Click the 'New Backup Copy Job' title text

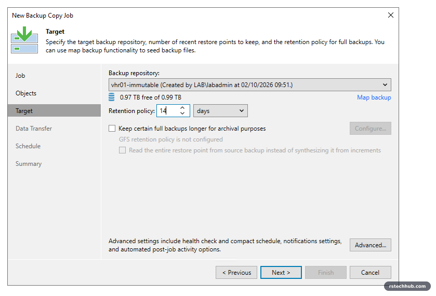pyautogui.click(x=43, y=16)
